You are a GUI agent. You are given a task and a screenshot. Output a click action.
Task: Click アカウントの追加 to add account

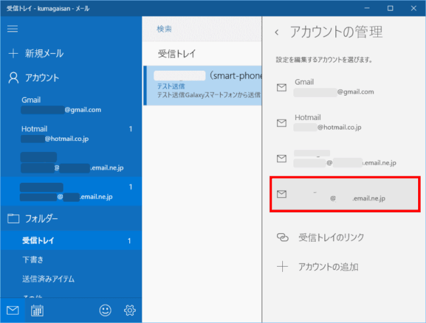[x=328, y=267]
